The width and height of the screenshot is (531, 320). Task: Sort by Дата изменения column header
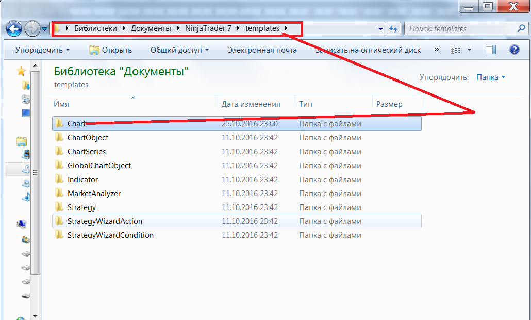coord(251,104)
